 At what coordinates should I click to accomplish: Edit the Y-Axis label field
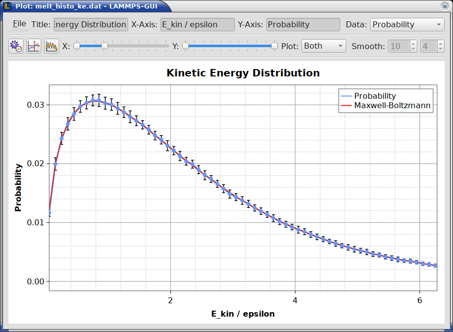[303, 24]
